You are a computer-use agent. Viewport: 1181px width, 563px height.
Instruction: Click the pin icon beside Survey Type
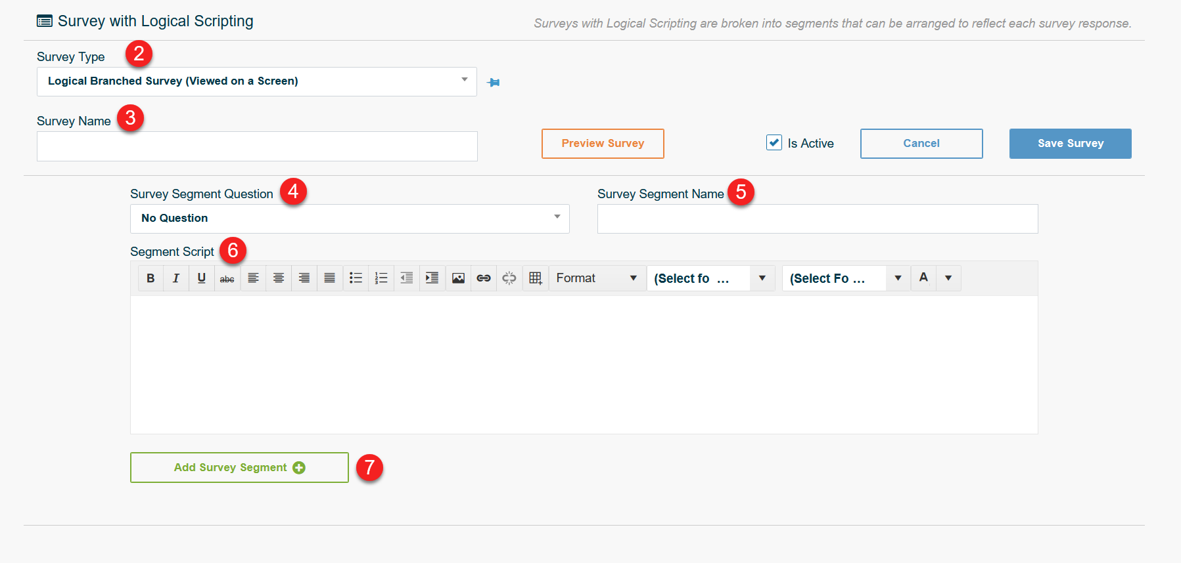click(494, 82)
